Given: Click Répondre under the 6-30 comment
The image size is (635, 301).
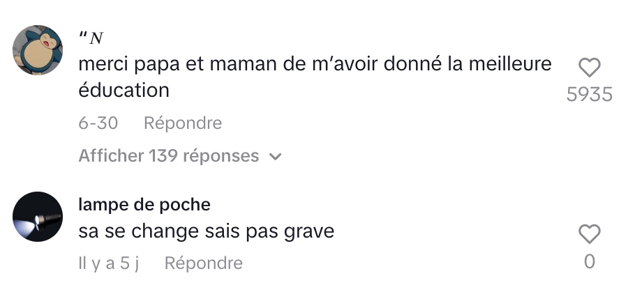Looking at the screenshot, I should [x=183, y=123].
